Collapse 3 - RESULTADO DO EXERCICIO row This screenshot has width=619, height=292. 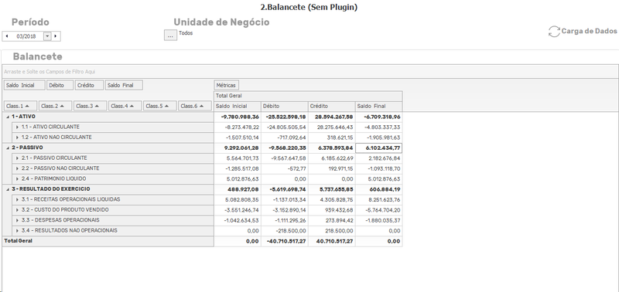click(x=8, y=189)
